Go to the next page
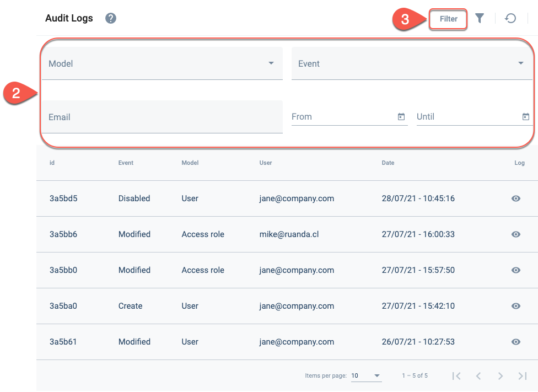538x392 pixels. pos(501,376)
